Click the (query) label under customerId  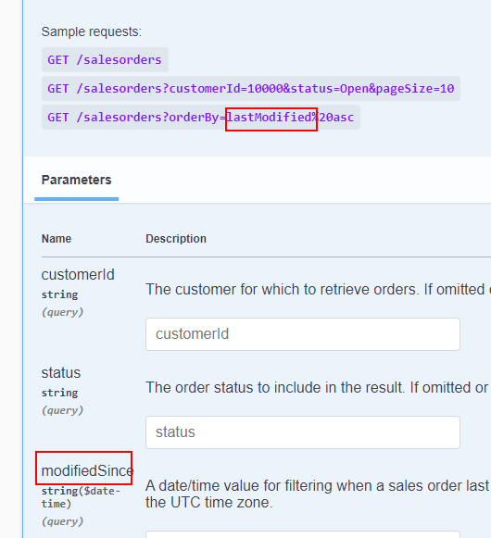tap(62, 312)
